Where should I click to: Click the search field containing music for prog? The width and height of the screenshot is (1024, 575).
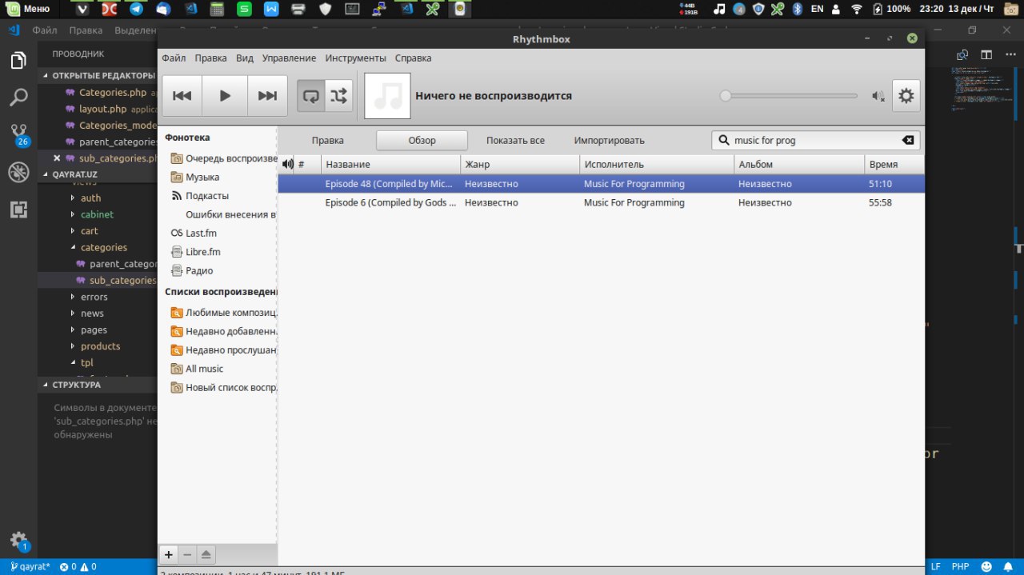click(815, 140)
